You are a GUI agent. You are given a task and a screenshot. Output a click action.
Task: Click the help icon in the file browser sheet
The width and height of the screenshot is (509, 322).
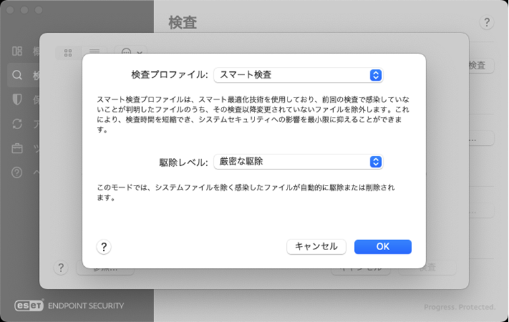point(61,268)
